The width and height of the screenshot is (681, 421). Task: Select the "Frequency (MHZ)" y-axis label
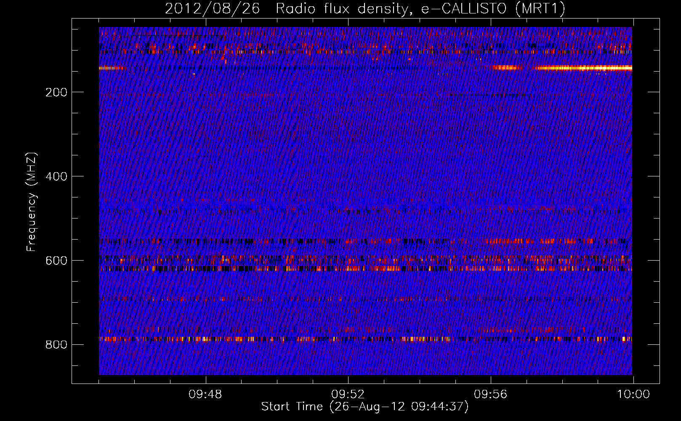(32, 202)
